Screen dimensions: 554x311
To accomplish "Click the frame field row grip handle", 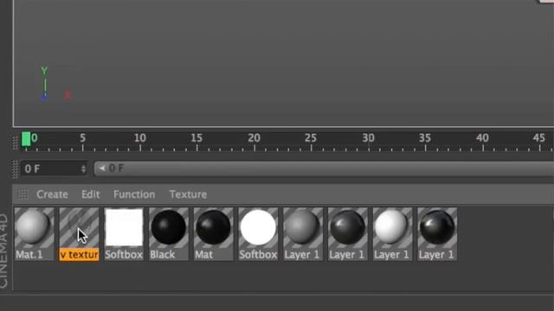I will point(16,169).
